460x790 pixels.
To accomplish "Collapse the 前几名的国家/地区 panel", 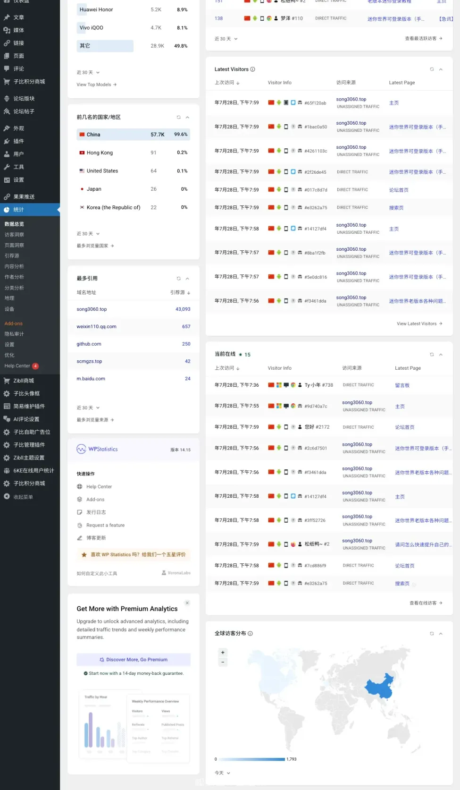I will [x=187, y=117].
